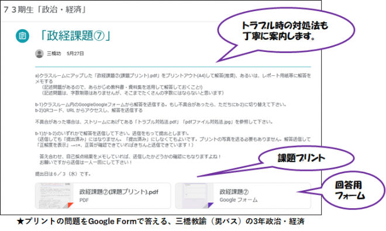
Task: Click the posting date 5月27日
Action: [x=75, y=54]
